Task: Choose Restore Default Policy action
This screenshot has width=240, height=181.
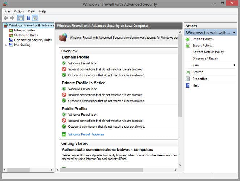Action: click(x=208, y=52)
